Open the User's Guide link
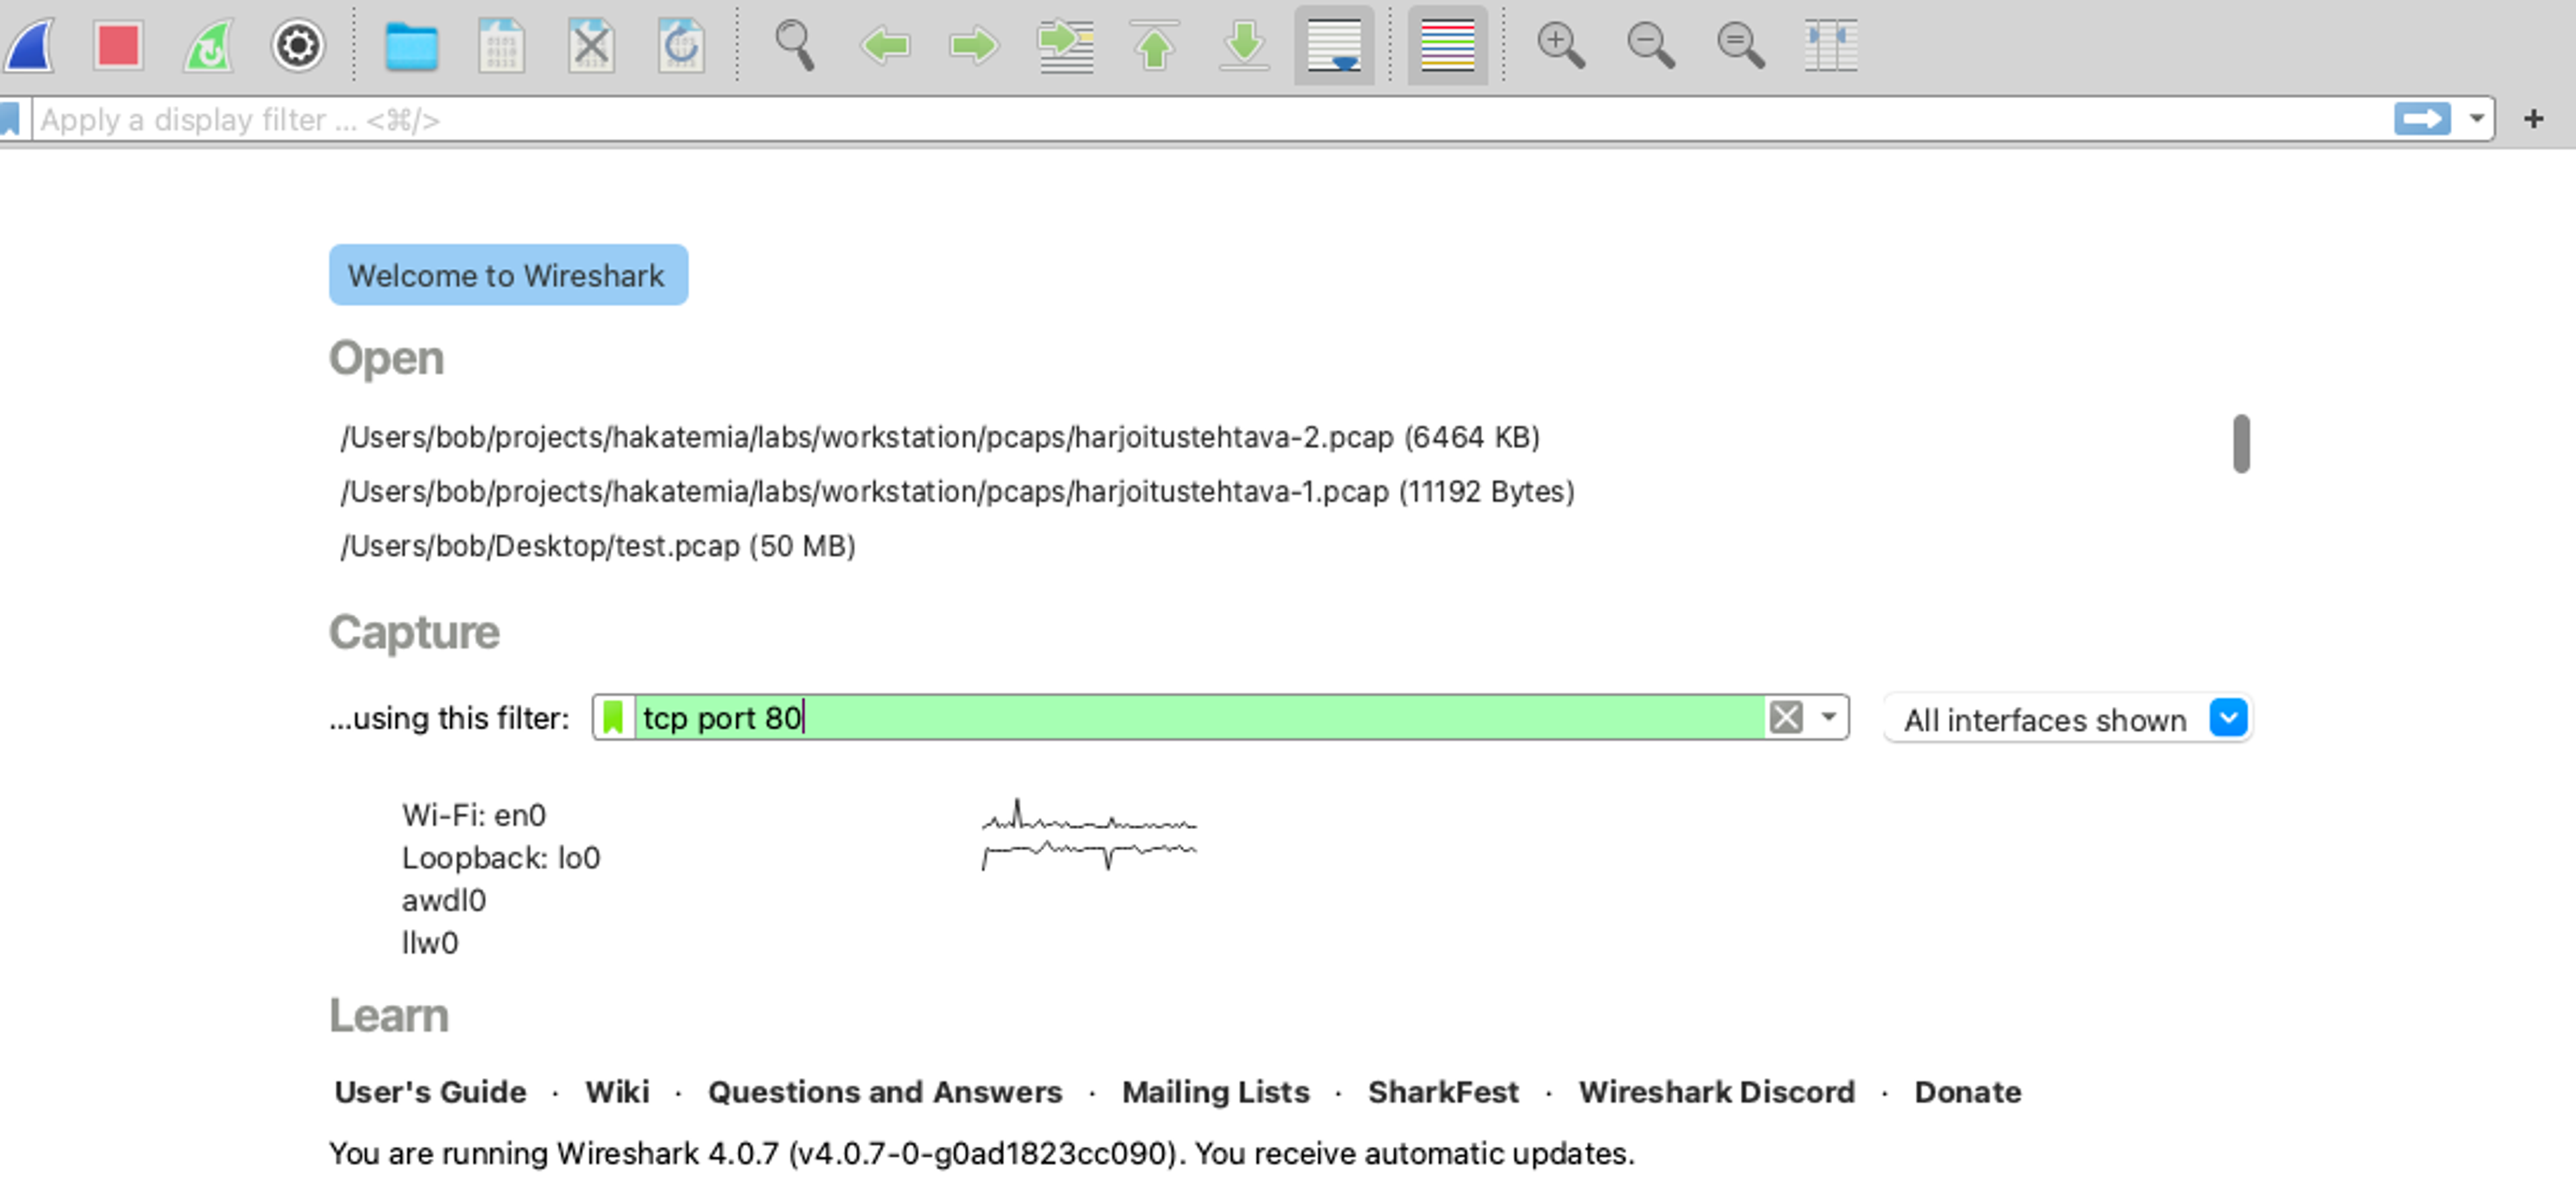This screenshot has width=2576, height=1204. tap(430, 1091)
